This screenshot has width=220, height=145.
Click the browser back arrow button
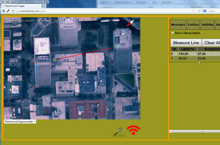click(x=4, y=11)
